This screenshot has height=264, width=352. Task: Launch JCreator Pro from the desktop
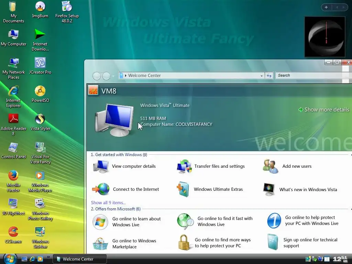[x=40, y=66]
